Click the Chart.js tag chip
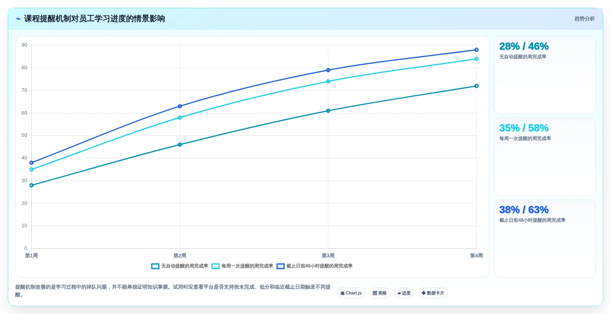The height and width of the screenshot is (314, 611). click(351, 293)
